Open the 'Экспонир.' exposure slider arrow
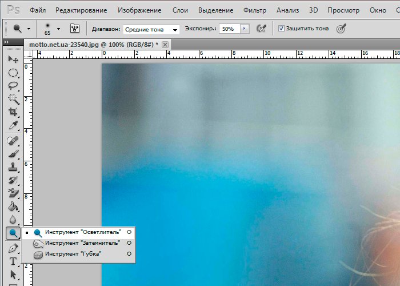Image resolution: width=400 pixels, height=286 pixels. pos(245,28)
